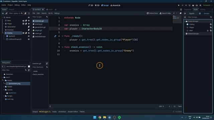Add a new group with plus icon
The height and width of the screenshot is (120, 214).
[185, 17]
